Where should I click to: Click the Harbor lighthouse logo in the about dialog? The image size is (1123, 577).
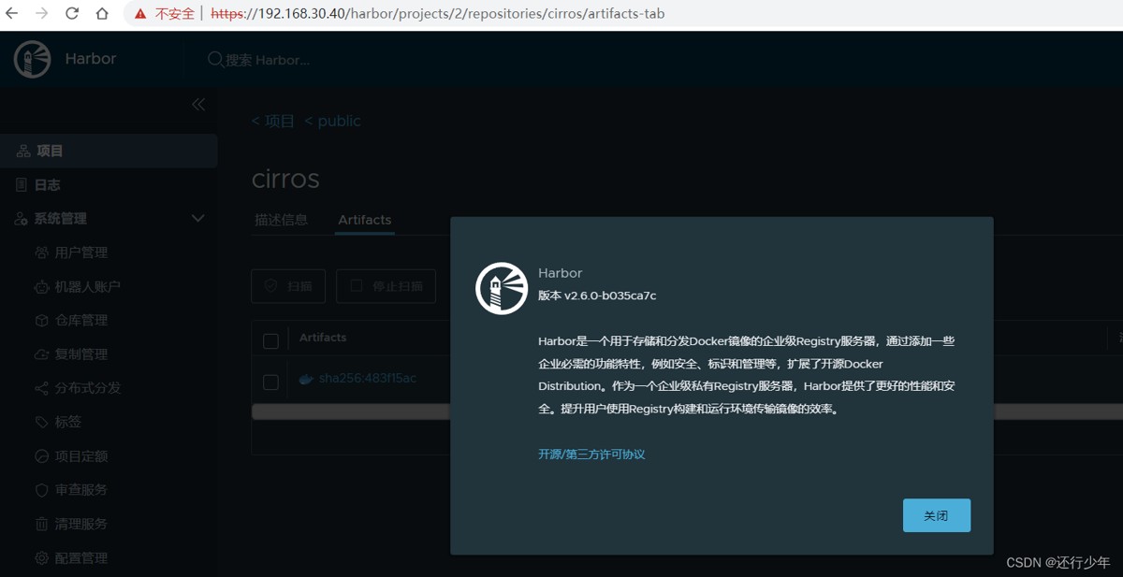point(502,288)
